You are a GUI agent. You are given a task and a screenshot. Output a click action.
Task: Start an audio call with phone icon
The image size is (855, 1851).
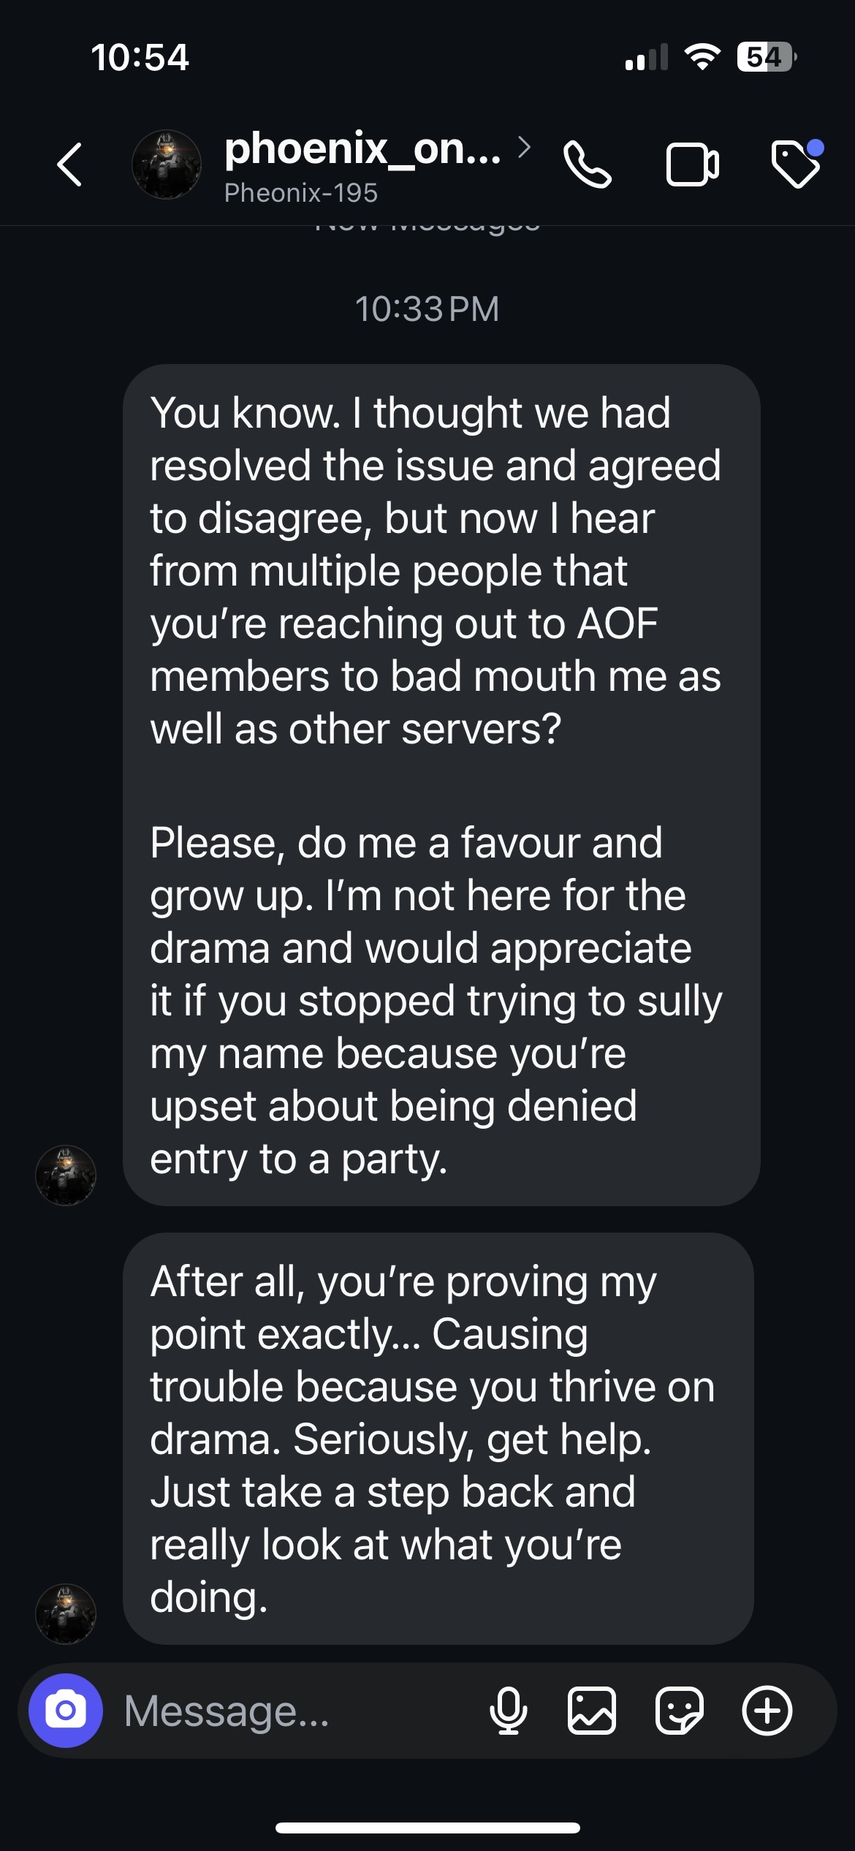587,164
